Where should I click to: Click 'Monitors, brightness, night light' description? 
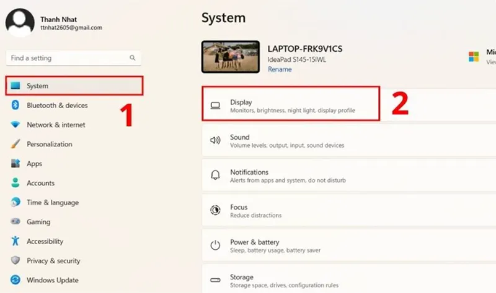pyautogui.click(x=293, y=111)
